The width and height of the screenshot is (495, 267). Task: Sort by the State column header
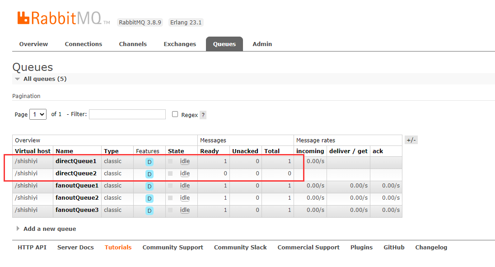[176, 151]
